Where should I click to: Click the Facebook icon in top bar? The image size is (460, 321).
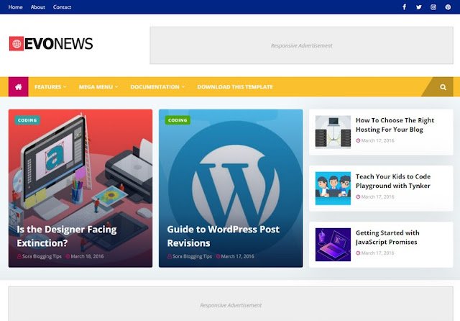pos(404,7)
